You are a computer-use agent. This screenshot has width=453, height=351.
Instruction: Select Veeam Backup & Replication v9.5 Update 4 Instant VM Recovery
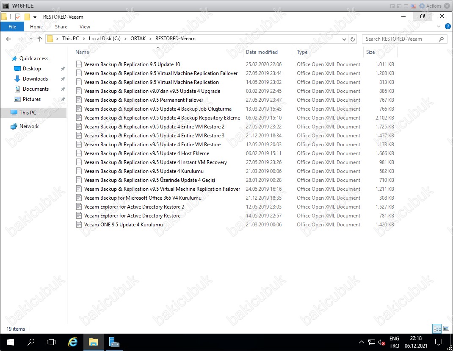155,162
